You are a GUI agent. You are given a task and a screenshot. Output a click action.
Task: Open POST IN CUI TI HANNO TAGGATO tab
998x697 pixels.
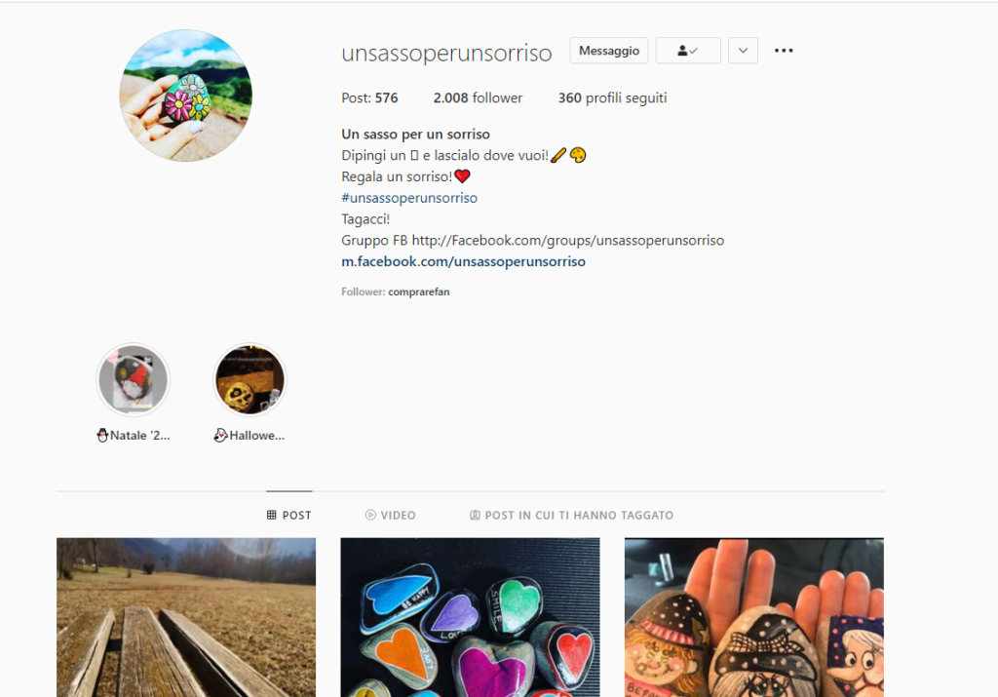(x=571, y=515)
